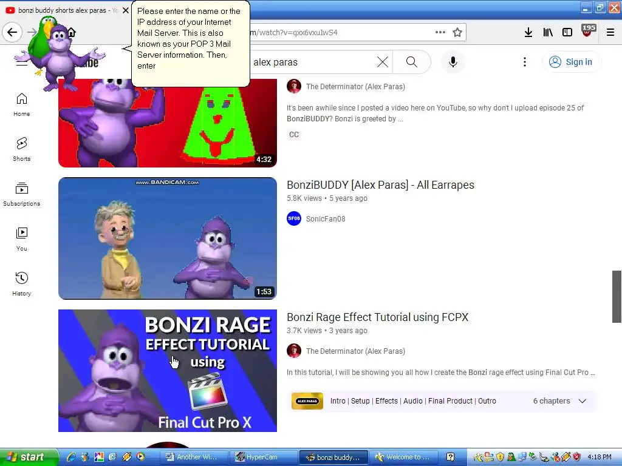The image size is (622, 466).
Task: Start voice search with the microphone
Action: (x=453, y=62)
